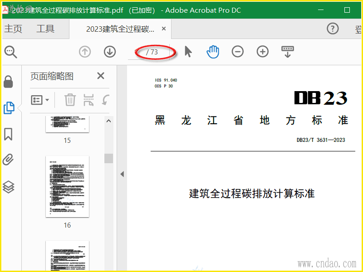Collapse the left navigation pane arrow
The width and height of the screenshot is (363, 272).
click(122, 174)
